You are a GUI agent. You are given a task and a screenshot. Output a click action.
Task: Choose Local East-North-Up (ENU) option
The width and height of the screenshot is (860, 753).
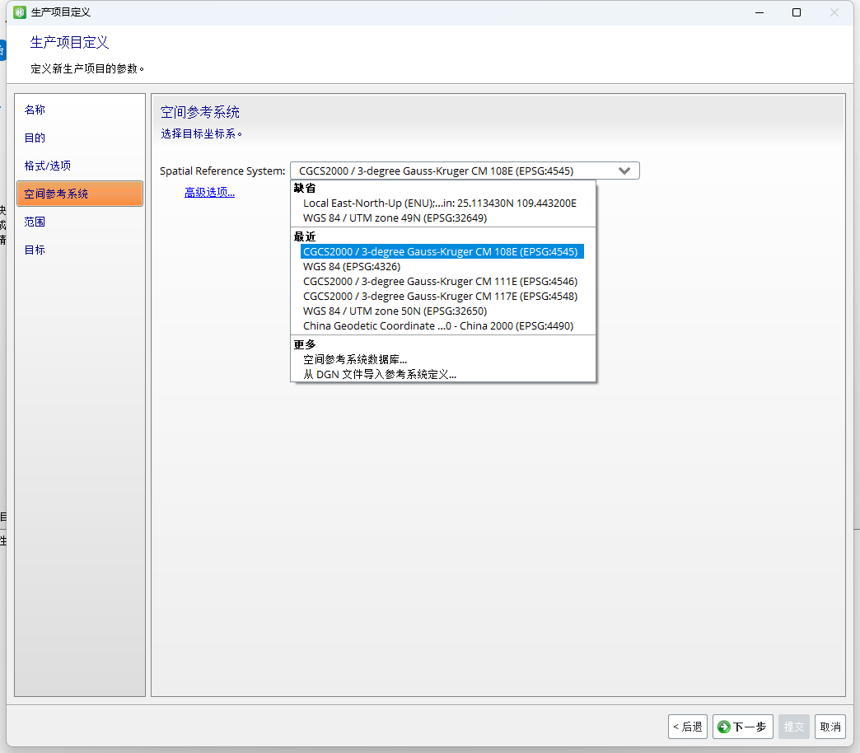(x=439, y=203)
